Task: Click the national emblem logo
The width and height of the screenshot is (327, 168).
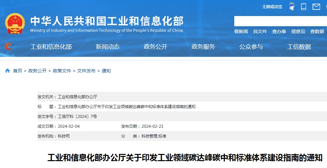Action: [15, 23]
